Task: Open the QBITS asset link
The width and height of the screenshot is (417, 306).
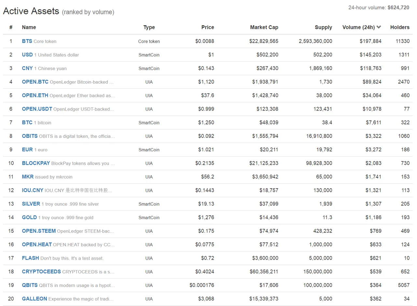Action: [30, 285]
